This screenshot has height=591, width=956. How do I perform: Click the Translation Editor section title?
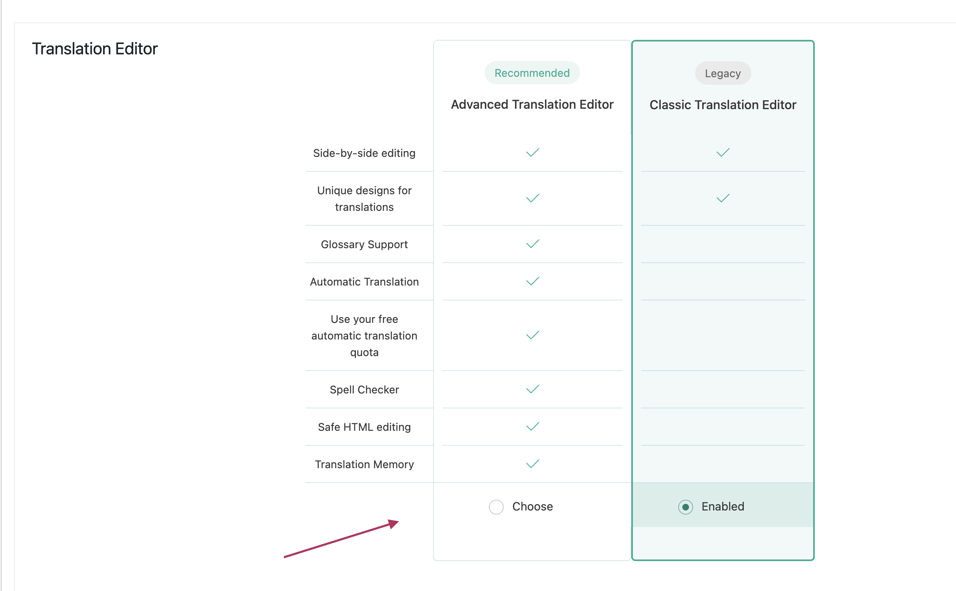pos(95,49)
